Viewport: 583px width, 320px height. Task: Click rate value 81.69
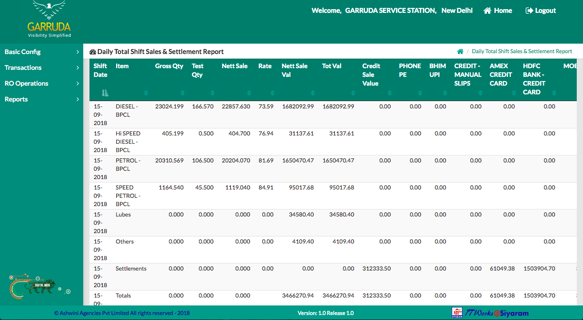[x=266, y=160]
